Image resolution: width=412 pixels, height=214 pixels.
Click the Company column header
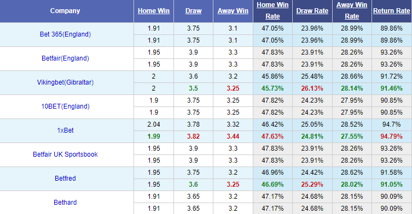point(65,11)
